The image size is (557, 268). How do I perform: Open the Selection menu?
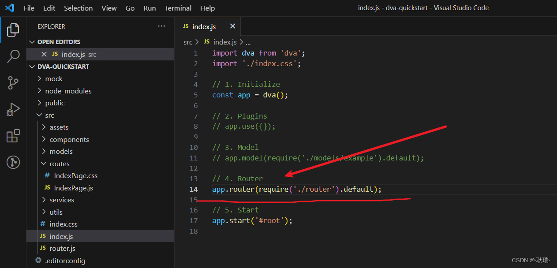click(x=78, y=8)
